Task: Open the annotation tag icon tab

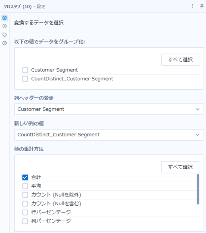Action: point(5,35)
